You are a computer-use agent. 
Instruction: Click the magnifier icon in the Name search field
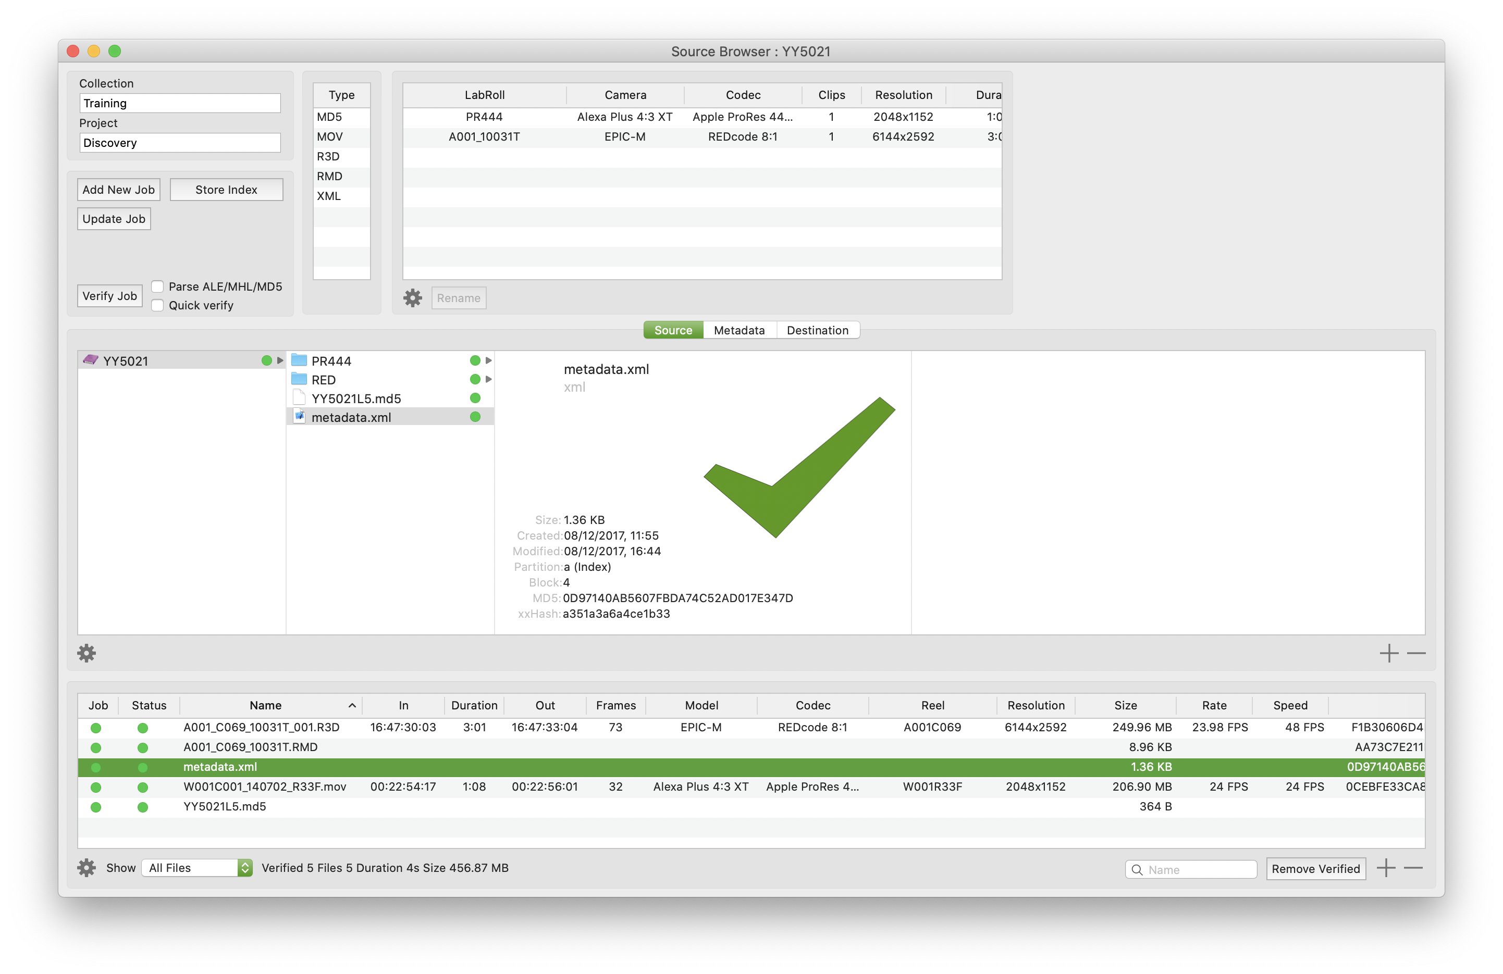click(x=1137, y=869)
